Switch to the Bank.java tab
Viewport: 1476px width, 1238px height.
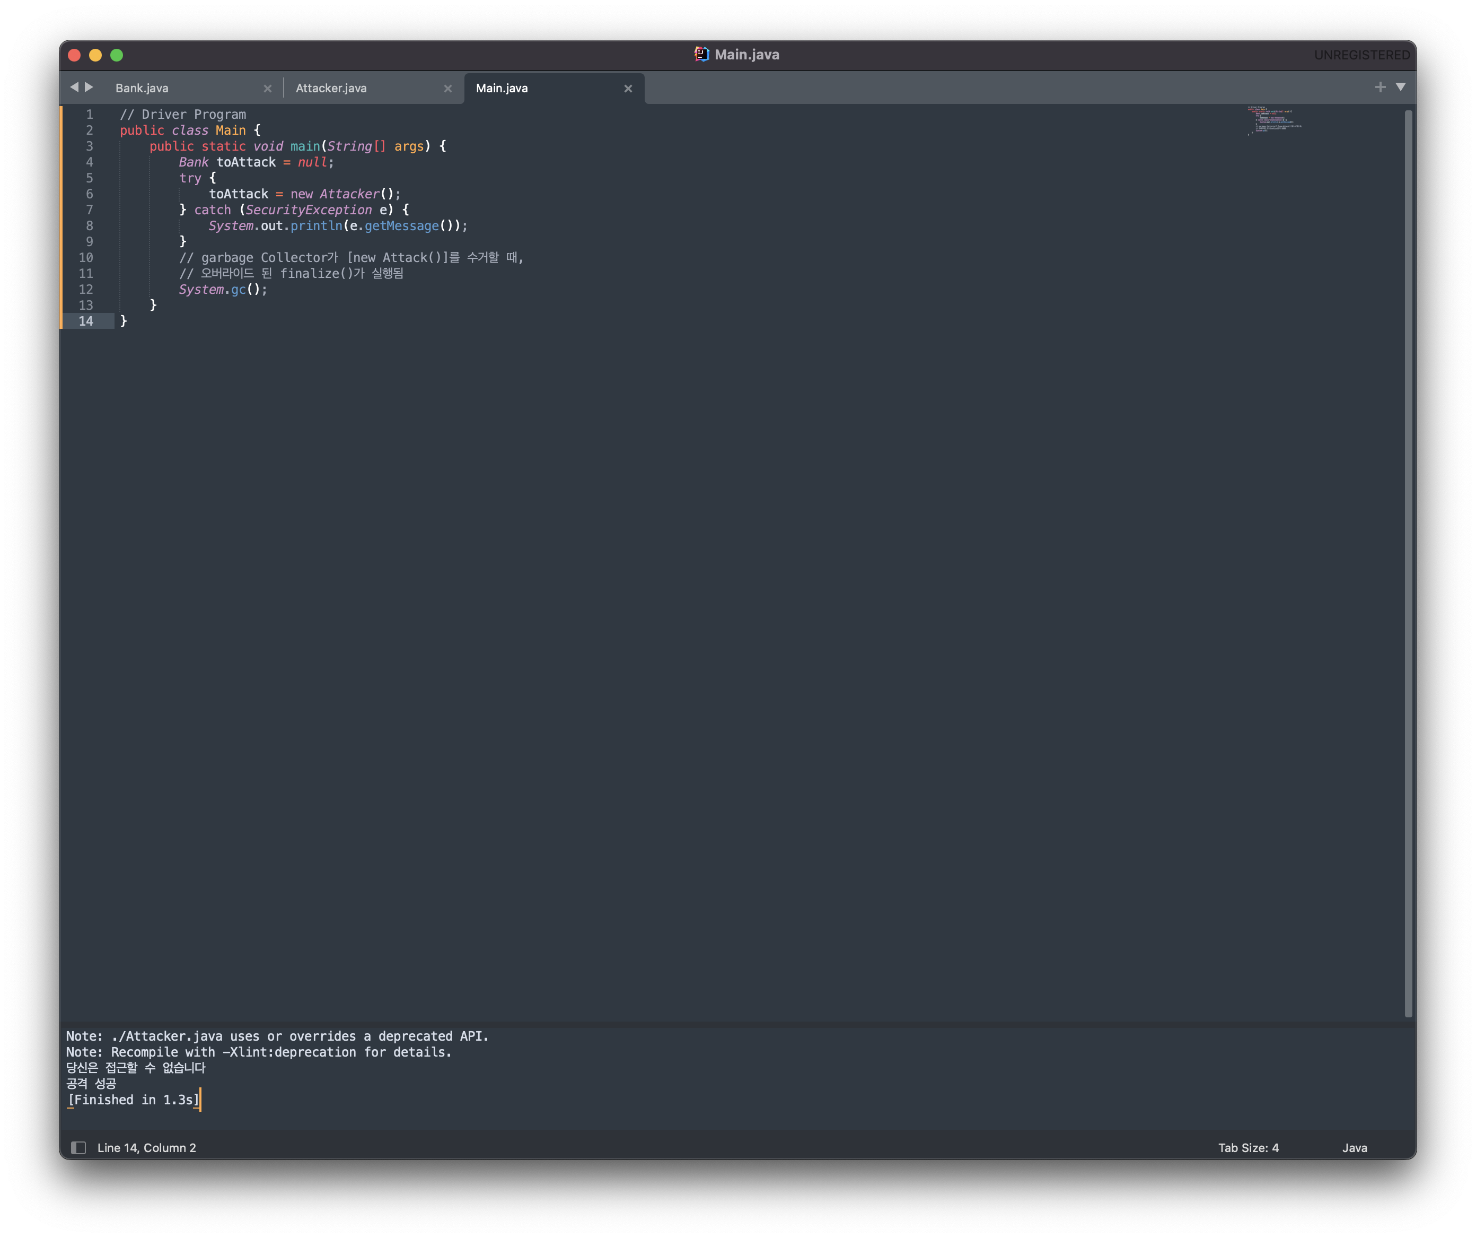pos(142,89)
